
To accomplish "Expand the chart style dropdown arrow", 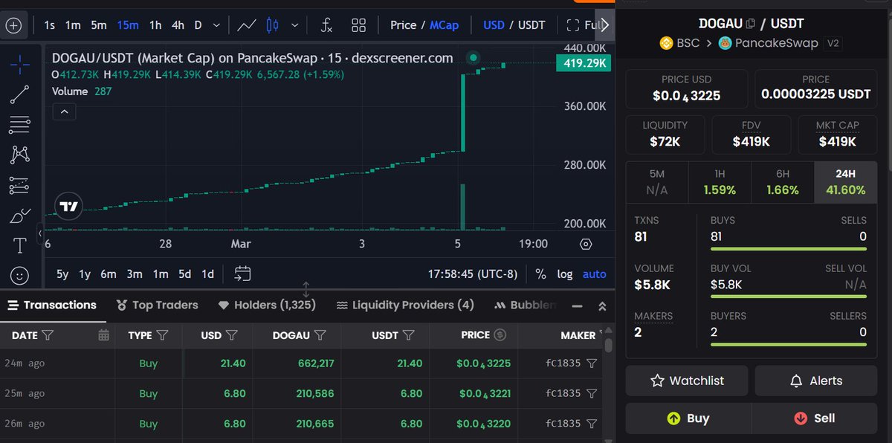I will click(295, 25).
